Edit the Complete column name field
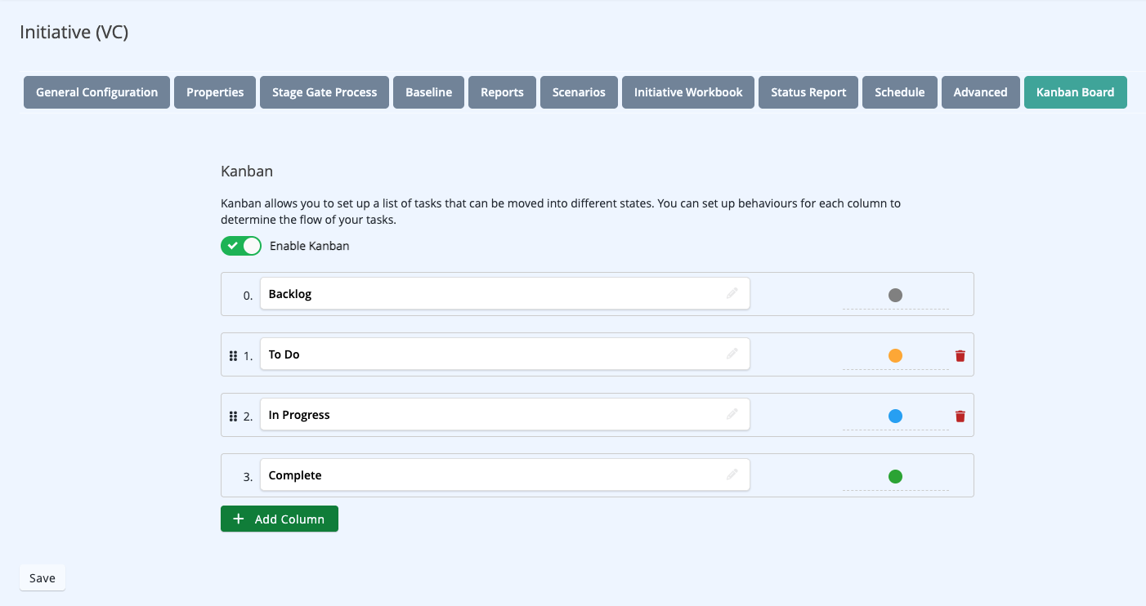Viewport: 1146px width, 606px height. (x=505, y=475)
